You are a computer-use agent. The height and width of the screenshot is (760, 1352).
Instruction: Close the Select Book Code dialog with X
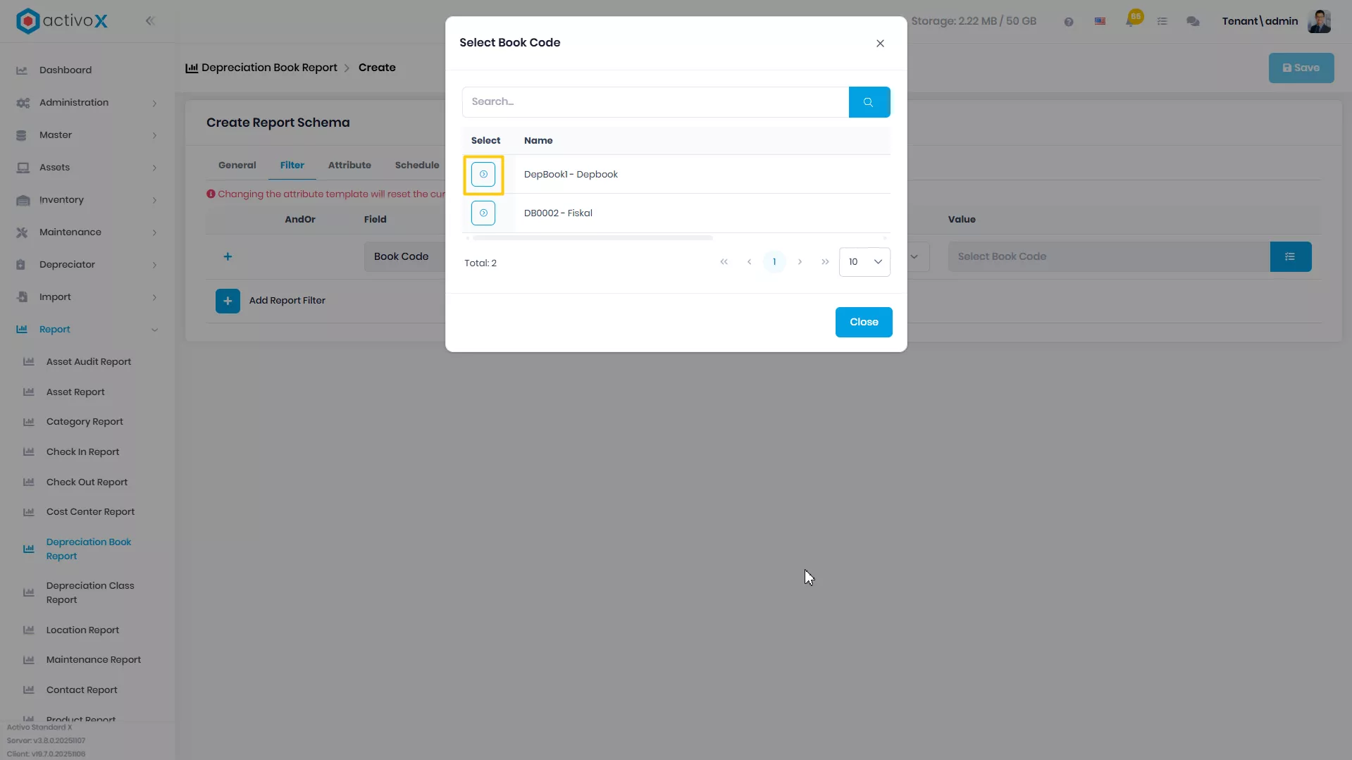click(880, 43)
